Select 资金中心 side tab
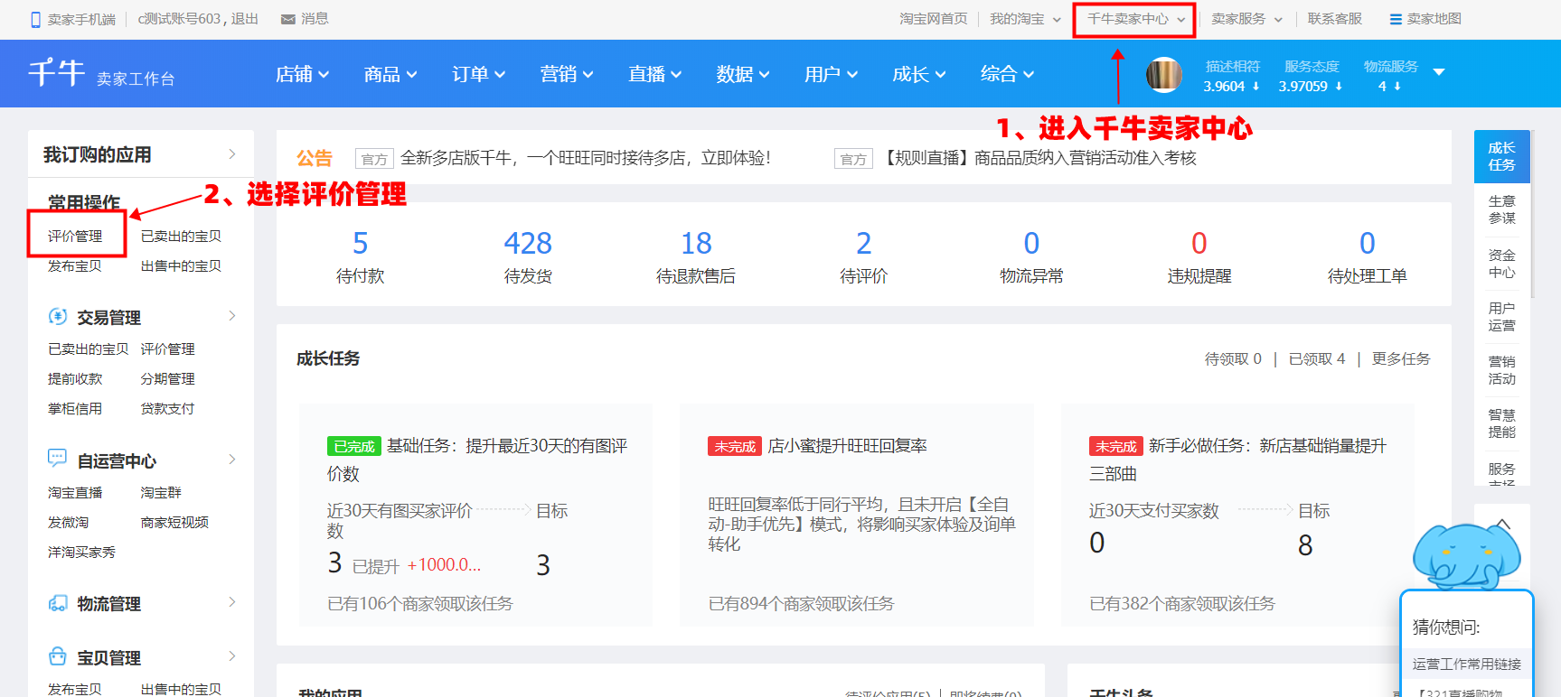The image size is (1561, 697). tap(1501, 264)
